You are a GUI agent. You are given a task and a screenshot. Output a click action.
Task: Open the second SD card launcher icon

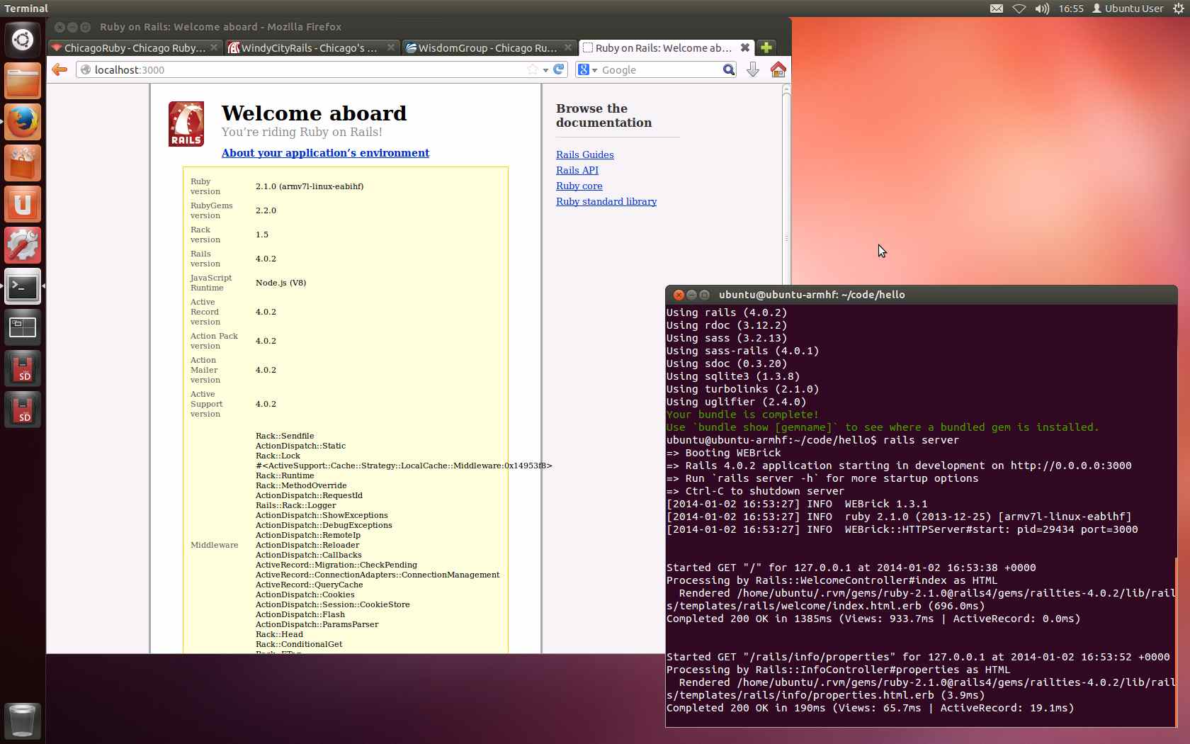click(x=23, y=410)
